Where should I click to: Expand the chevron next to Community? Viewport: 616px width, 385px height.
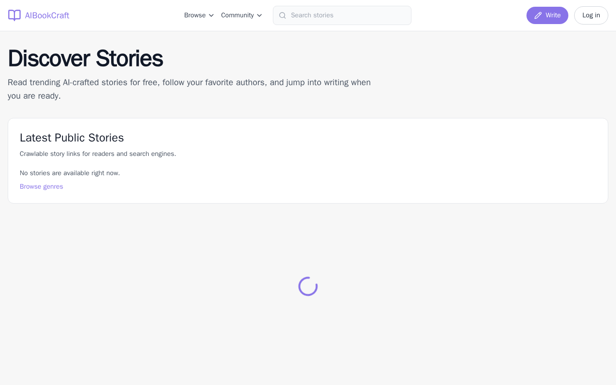[259, 15]
